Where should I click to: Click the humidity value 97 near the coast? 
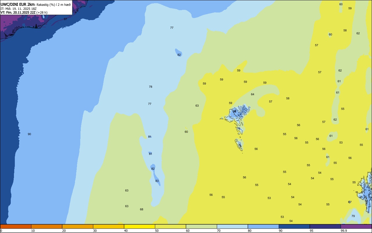pos(65,19)
